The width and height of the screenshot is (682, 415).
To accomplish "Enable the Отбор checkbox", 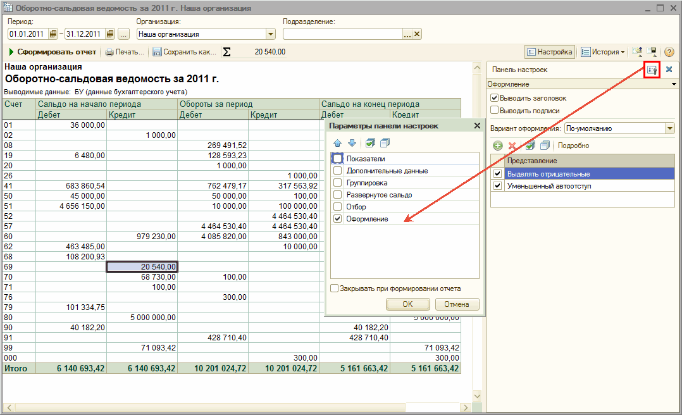I will 338,207.
